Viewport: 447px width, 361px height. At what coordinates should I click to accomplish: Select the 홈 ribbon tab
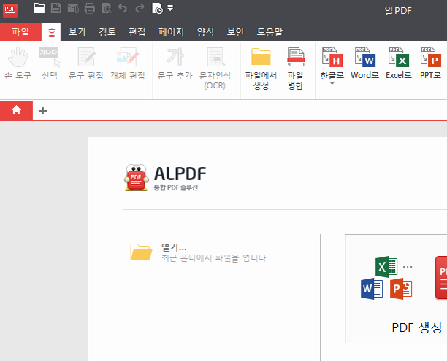click(51, 32)
